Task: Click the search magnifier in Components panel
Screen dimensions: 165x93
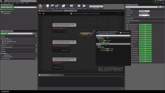Action: 36,7
